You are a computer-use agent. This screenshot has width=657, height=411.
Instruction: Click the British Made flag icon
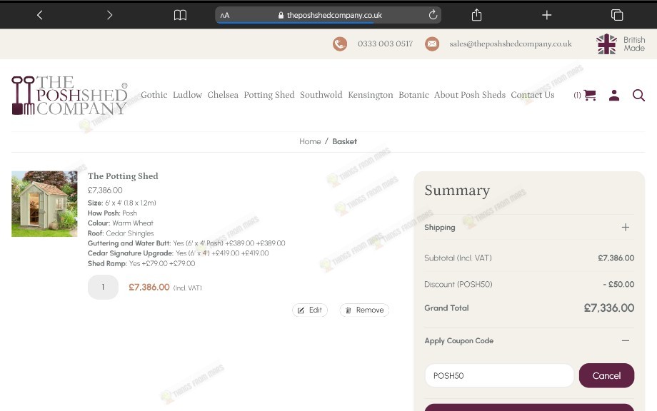607,44
